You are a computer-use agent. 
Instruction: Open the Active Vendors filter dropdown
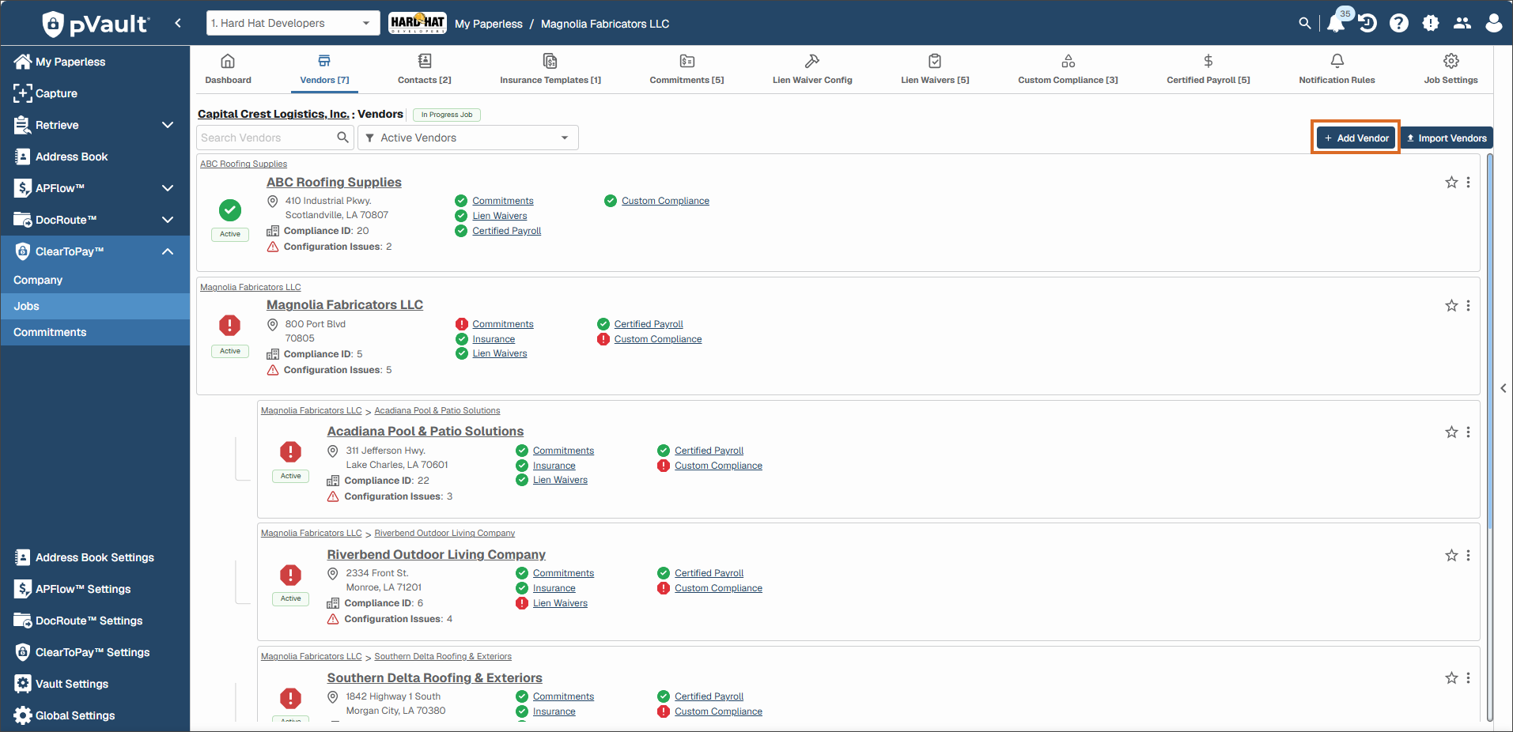[x=467, y=138]
